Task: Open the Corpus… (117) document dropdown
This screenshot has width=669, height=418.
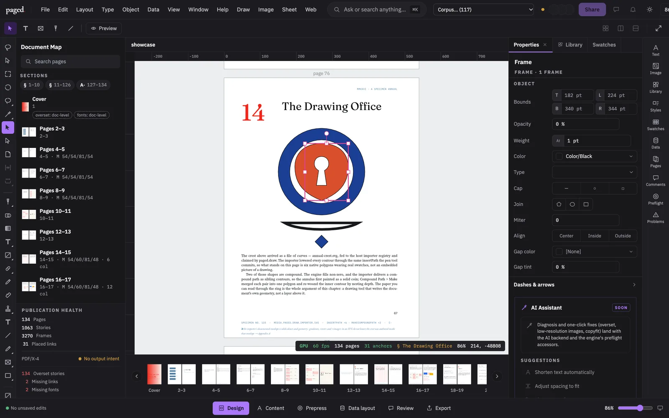Action: [484, 10]
